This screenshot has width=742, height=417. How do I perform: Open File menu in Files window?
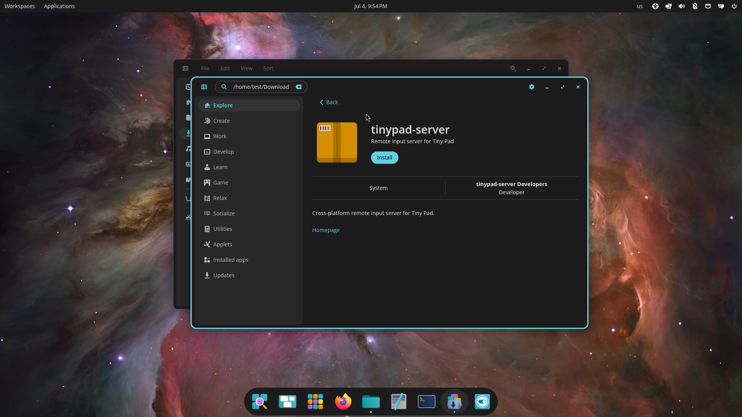click(205, 68)
